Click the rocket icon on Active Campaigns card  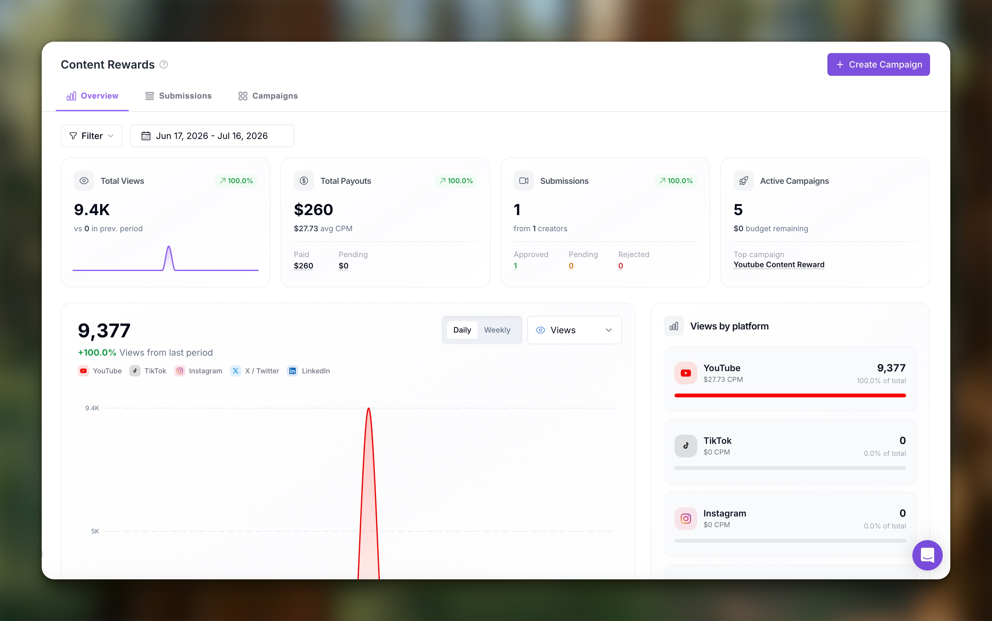click(x=743, y=181)
